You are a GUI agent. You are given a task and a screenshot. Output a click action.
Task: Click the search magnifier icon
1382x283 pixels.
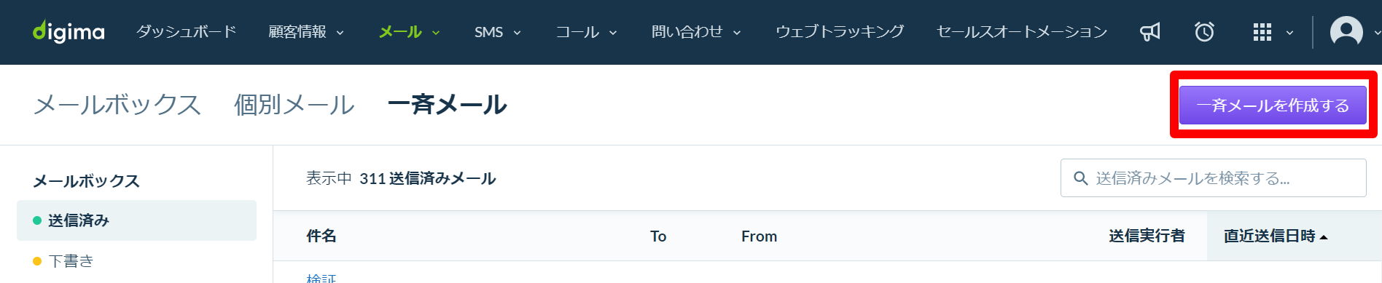pyautogui.click(x=1080, y=178)
